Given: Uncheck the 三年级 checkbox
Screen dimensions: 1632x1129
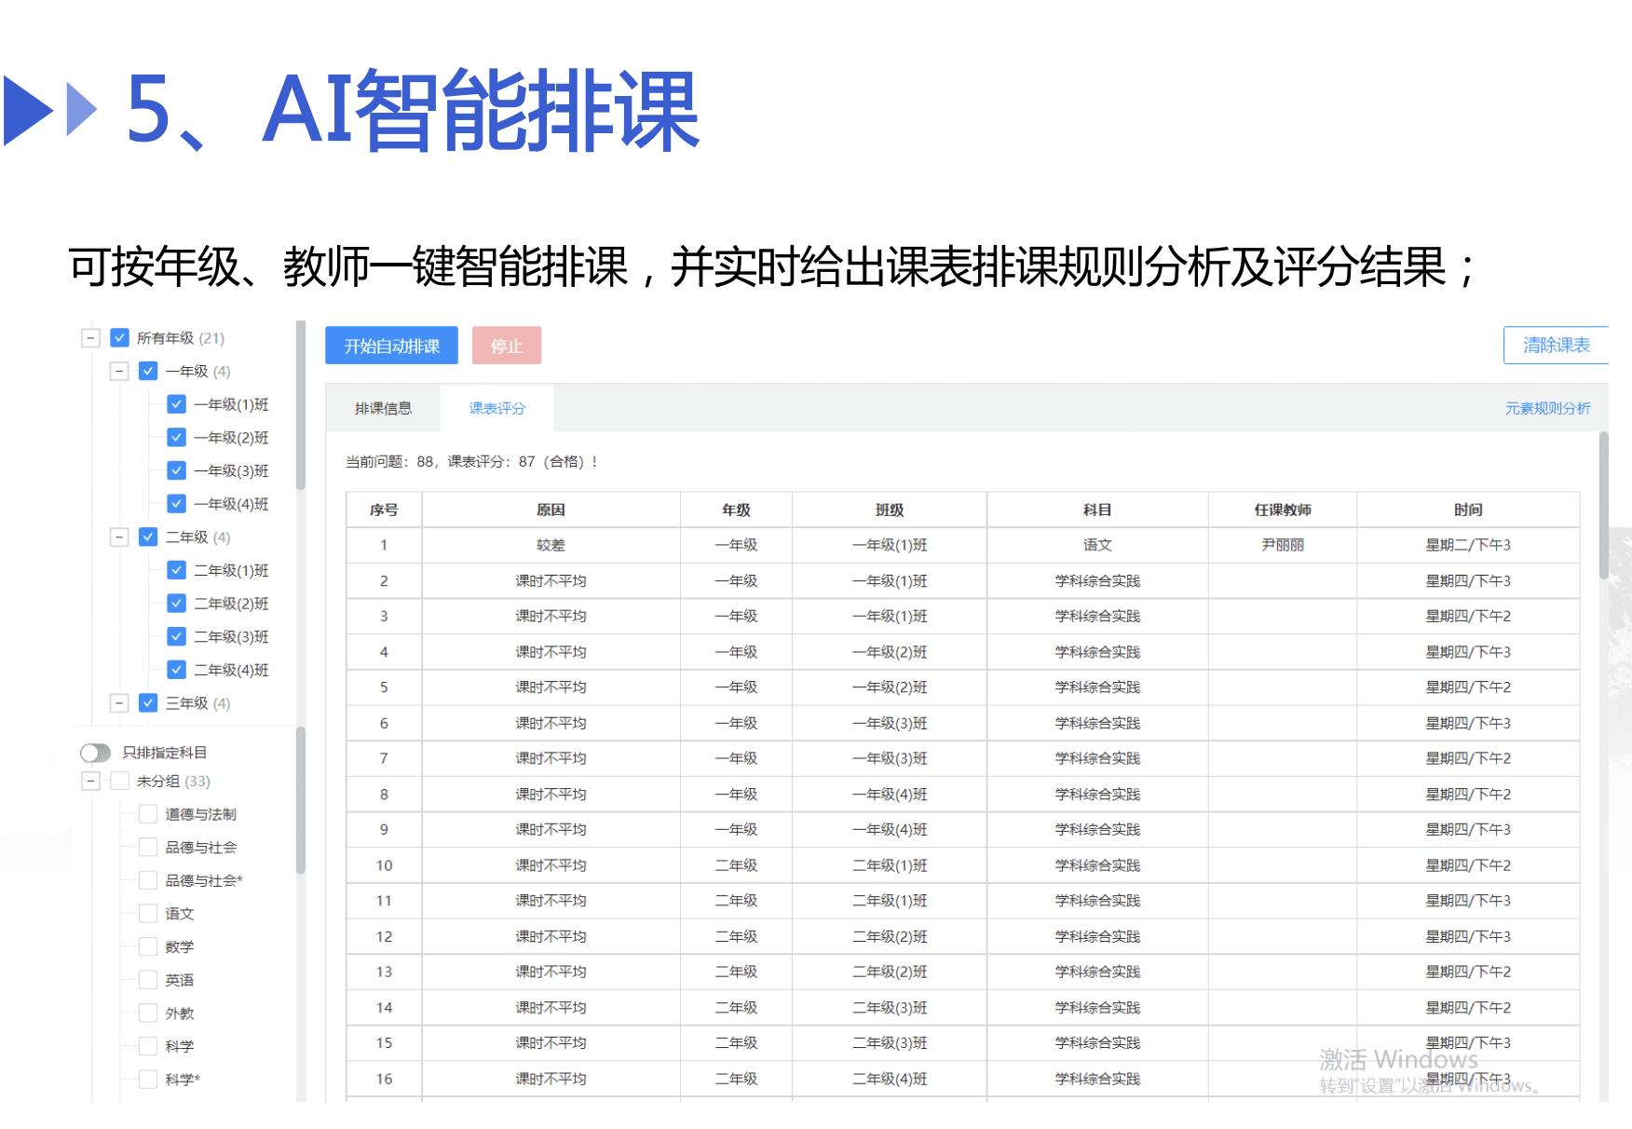Looking at the screenshot, I should 147,703.
